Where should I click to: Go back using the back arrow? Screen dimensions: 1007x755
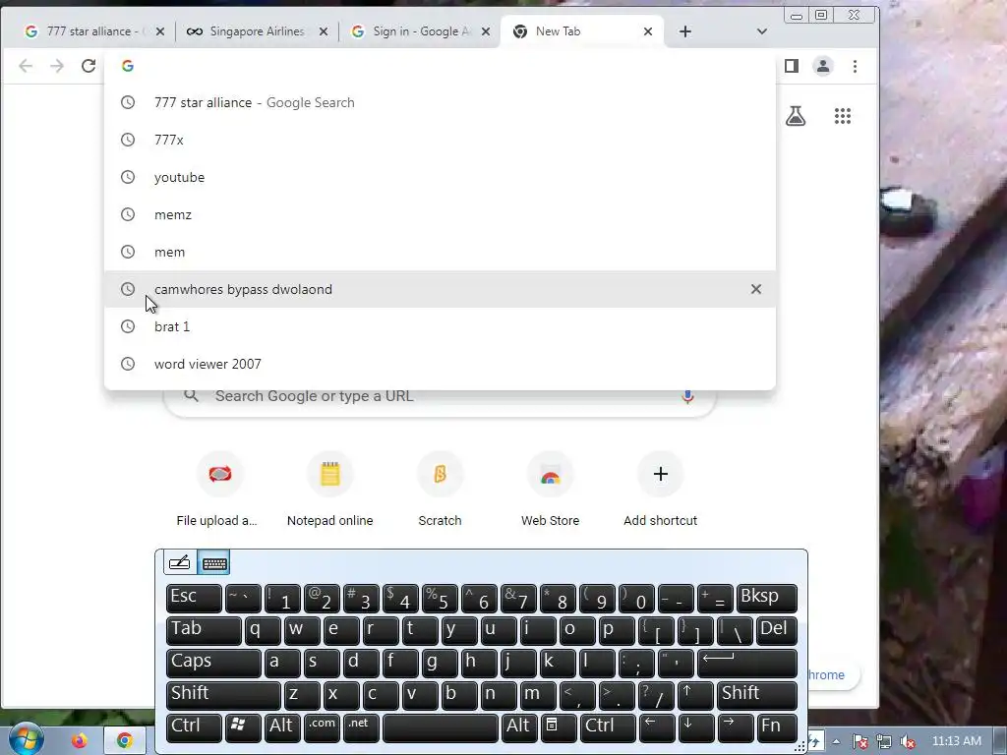pyautogui.click(x=26, y=66)
